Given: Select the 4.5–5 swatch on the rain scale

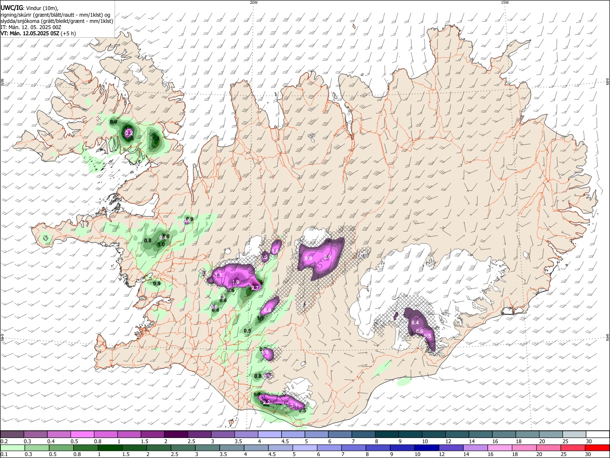Looking at the screenshot, I should point(281,448).
